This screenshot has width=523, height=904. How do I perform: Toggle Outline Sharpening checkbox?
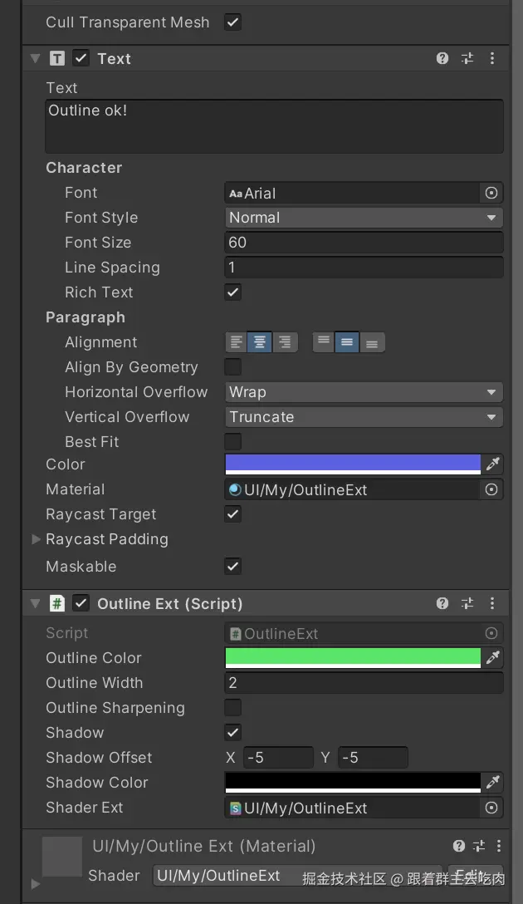[x=233, y=708]
